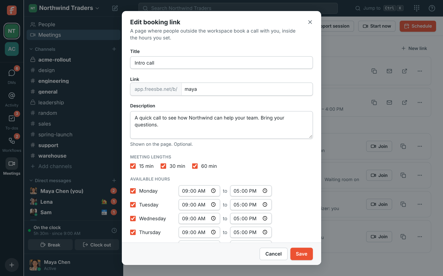The image size is (443, 276).
Task: Email the first booking link
Action: 389,71
